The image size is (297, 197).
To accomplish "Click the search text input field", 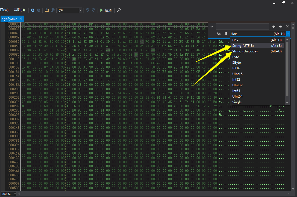I will pyautogui.click(x=242, y=27).
